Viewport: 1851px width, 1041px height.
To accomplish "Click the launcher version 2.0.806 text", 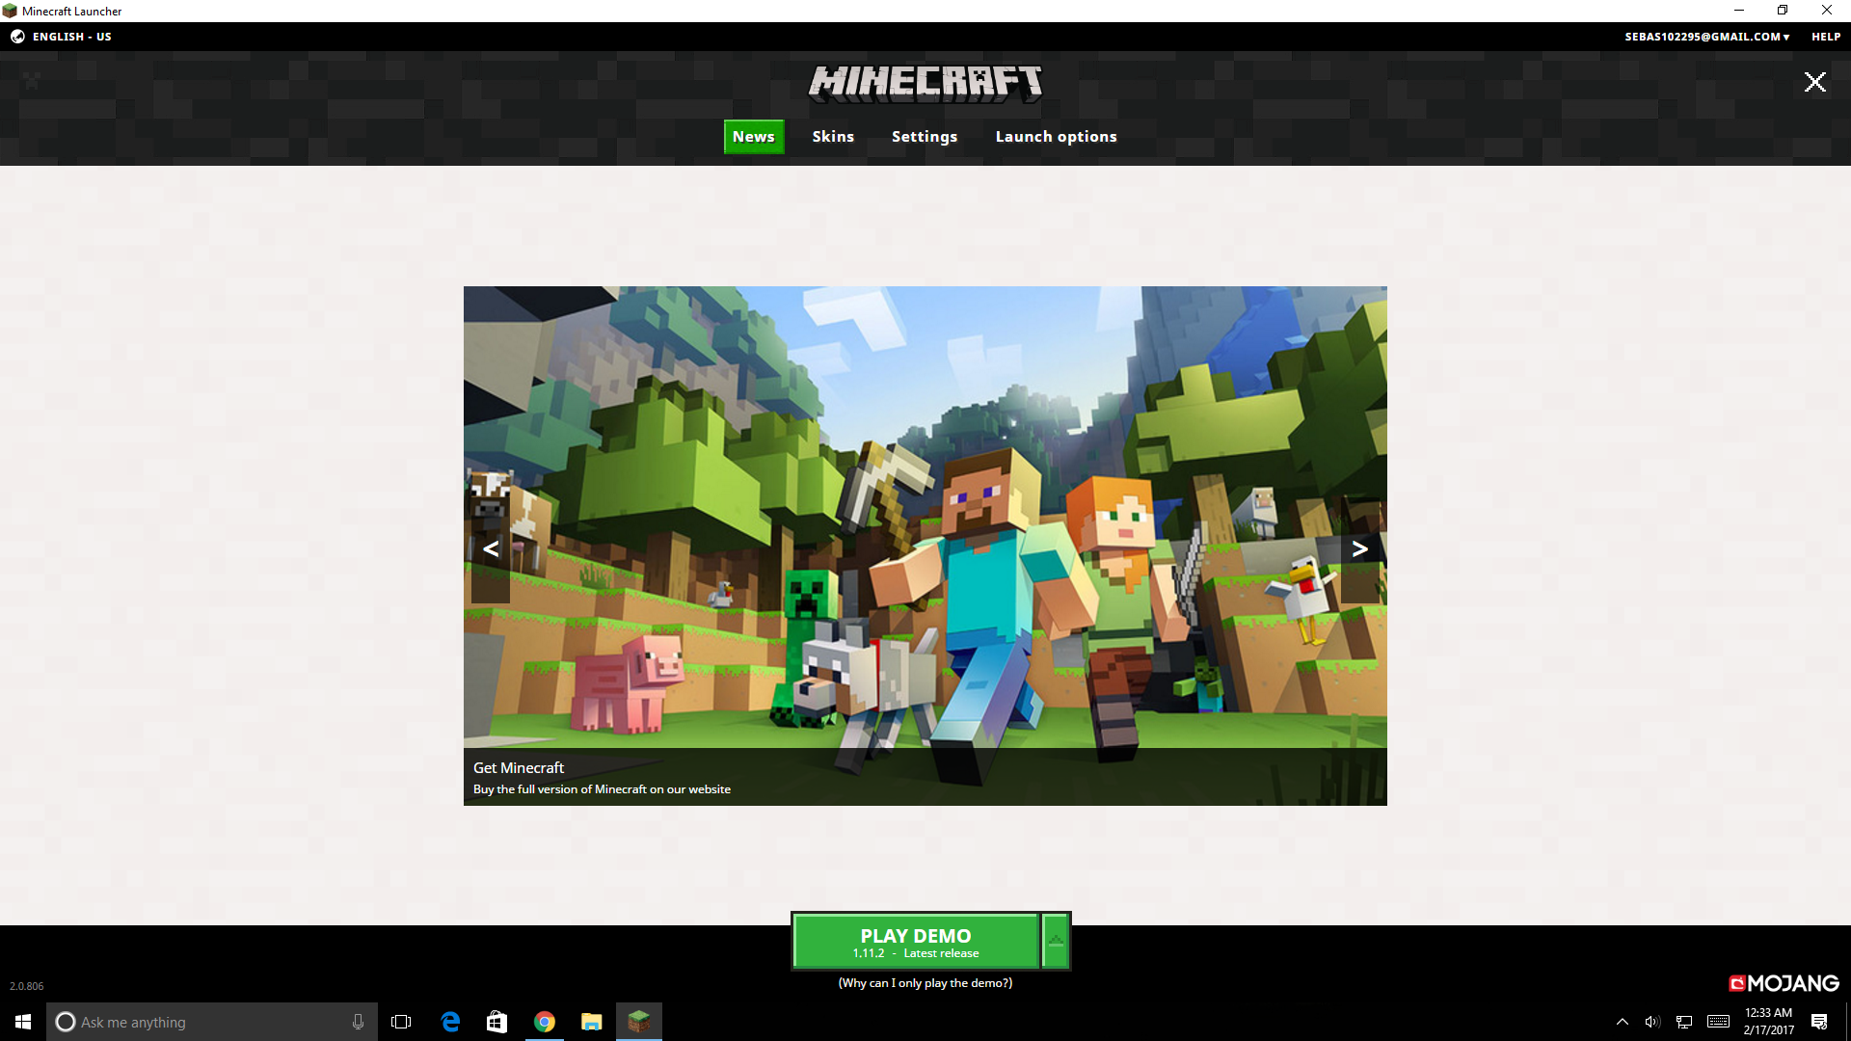I will pyautogui.click(x=27, y=986).
